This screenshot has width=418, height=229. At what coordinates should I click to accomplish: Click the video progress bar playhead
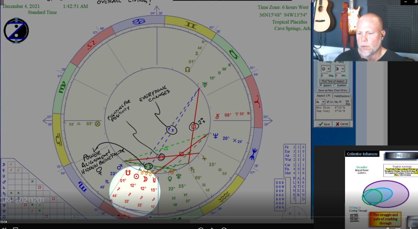click(x=150, y=217)
